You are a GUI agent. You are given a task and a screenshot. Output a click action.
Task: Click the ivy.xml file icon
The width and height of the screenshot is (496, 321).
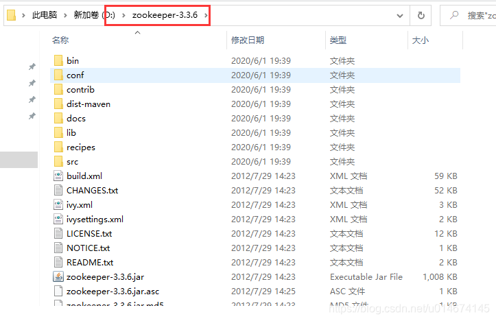58,204
